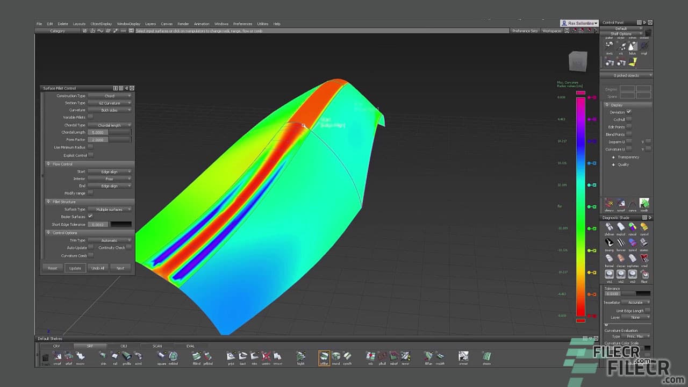Collapse the Flow Control section
The image size is (688, 387).
coord(49,164)
